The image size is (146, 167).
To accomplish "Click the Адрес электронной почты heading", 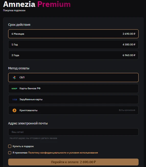I will click(28, 123).
